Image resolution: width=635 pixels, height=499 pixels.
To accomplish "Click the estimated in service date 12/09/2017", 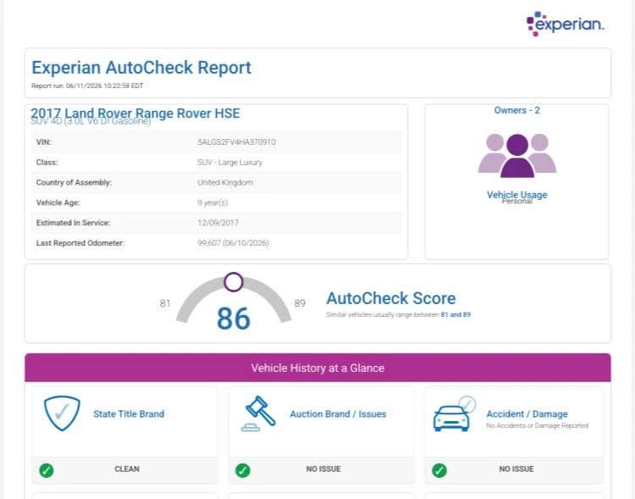I will (x=218, y=223).
